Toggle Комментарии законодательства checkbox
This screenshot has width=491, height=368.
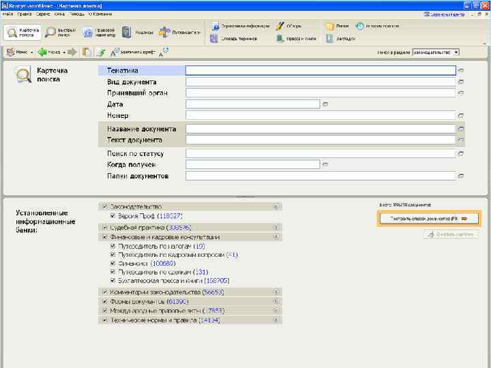point(105,292)
